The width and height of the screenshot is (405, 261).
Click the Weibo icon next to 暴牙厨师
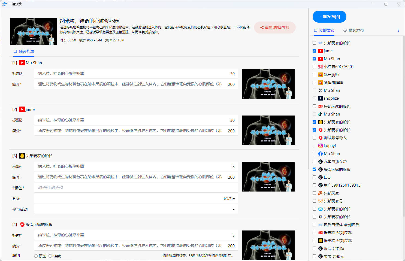pos(320,75)
